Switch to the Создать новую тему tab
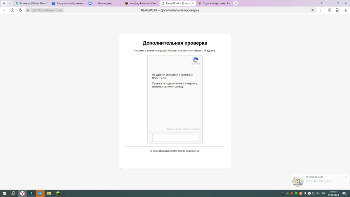This screenshot has height=197, width=350. pyautogui.click(x=214, y=3)
